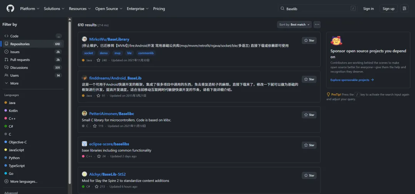The width and height of the screenshot is (415, 194).
Task: Click the search magnifier icon
Action: (282, 9)
